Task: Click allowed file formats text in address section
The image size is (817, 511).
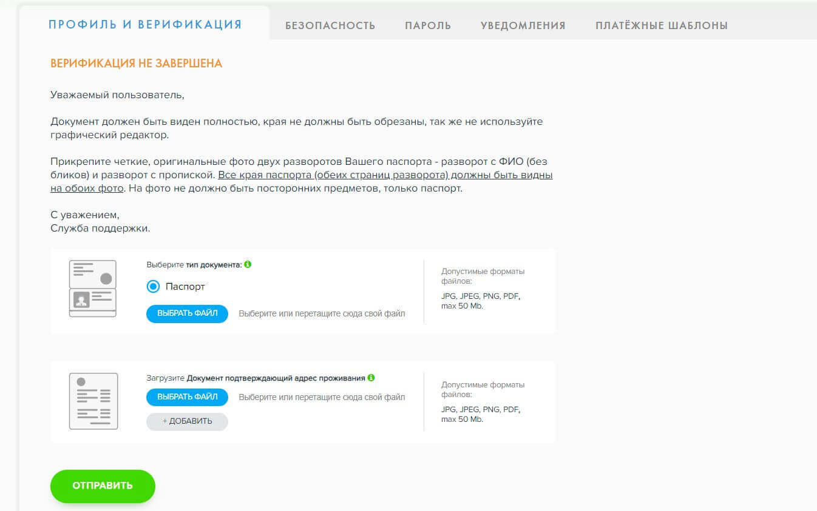Action: click(x=483, y=402)
